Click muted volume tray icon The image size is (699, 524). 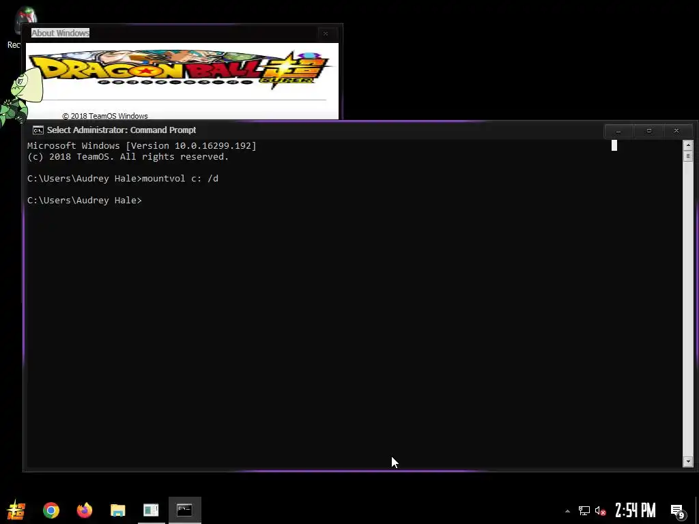pos(601,510)
